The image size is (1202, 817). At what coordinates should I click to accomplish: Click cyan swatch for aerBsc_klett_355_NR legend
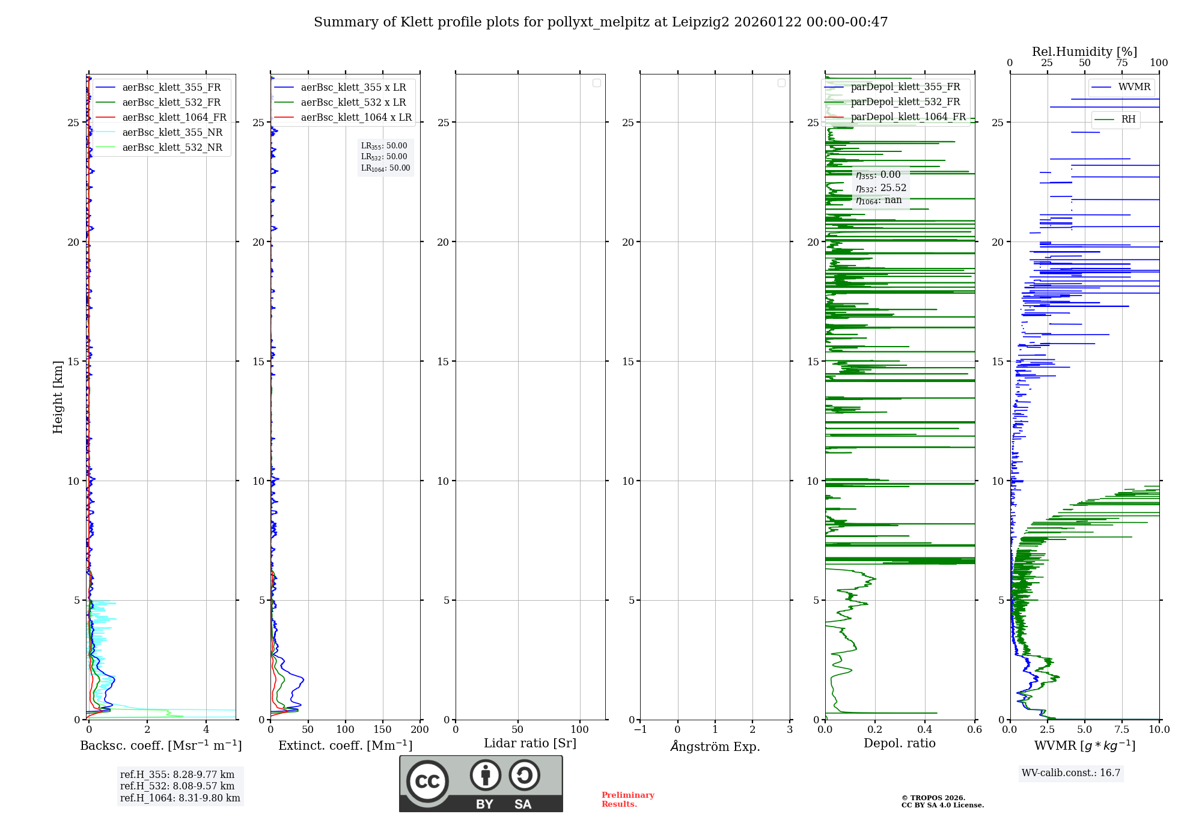[105, 133]
